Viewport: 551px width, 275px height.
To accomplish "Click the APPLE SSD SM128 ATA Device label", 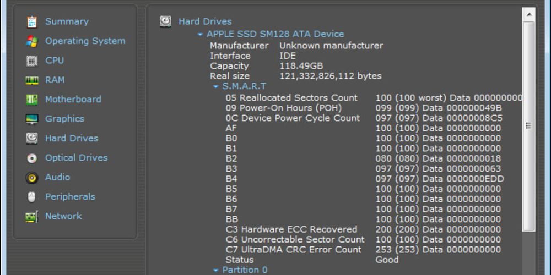I will pyautogui.click(x=275, y=34).
